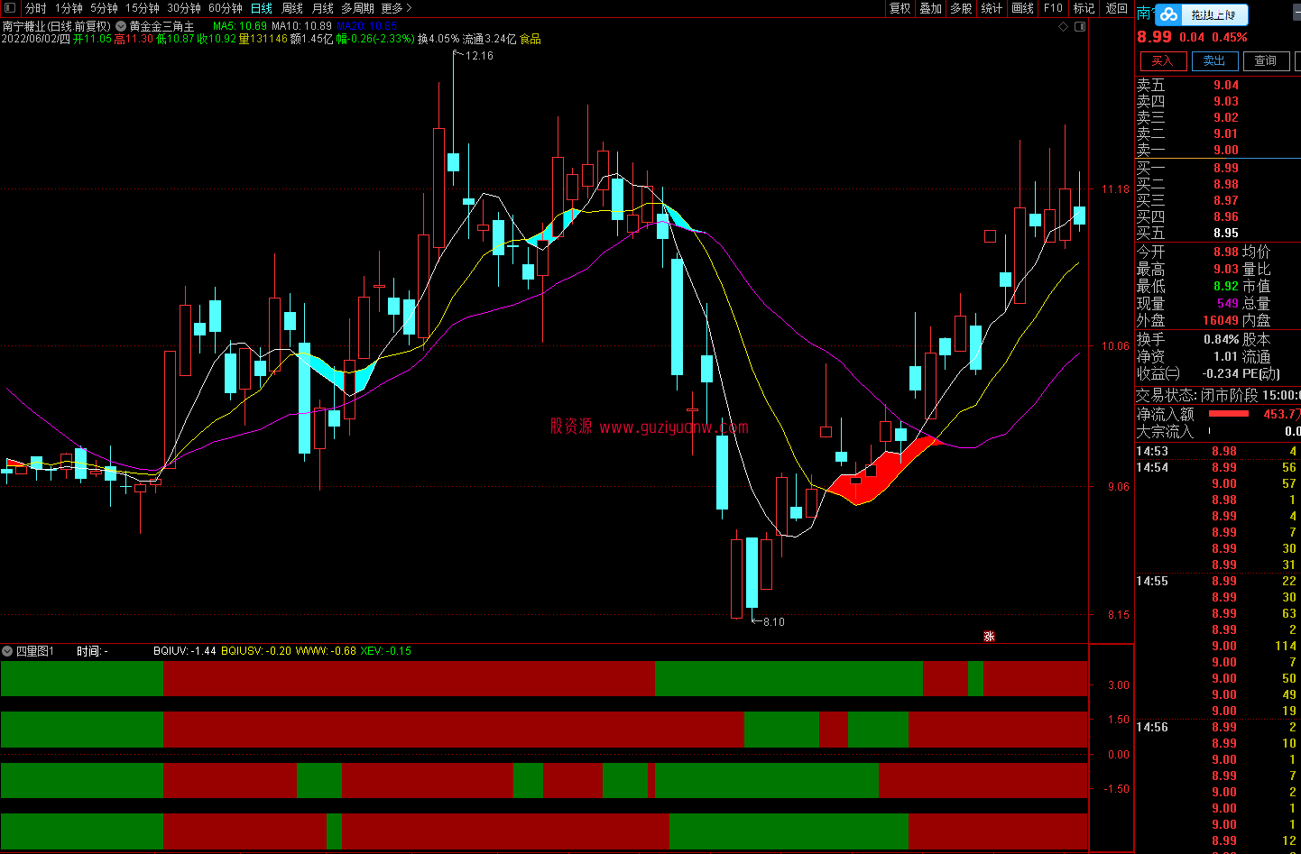Switch to 分时 intraday view
Viewport: 1301px width, 854px height.
(x=35, y=8)
